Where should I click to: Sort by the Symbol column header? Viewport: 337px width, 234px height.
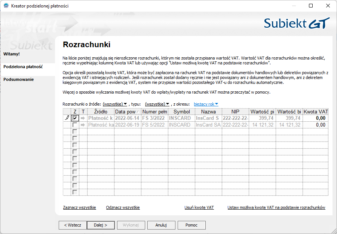(182, 112)
